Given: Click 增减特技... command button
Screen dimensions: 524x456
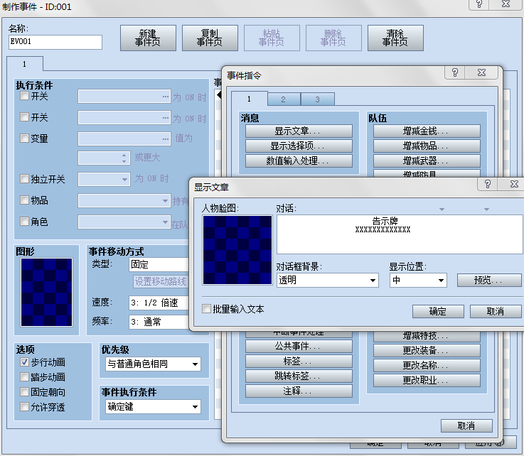Looking at the screenshot, I should [x=427, y=336].
